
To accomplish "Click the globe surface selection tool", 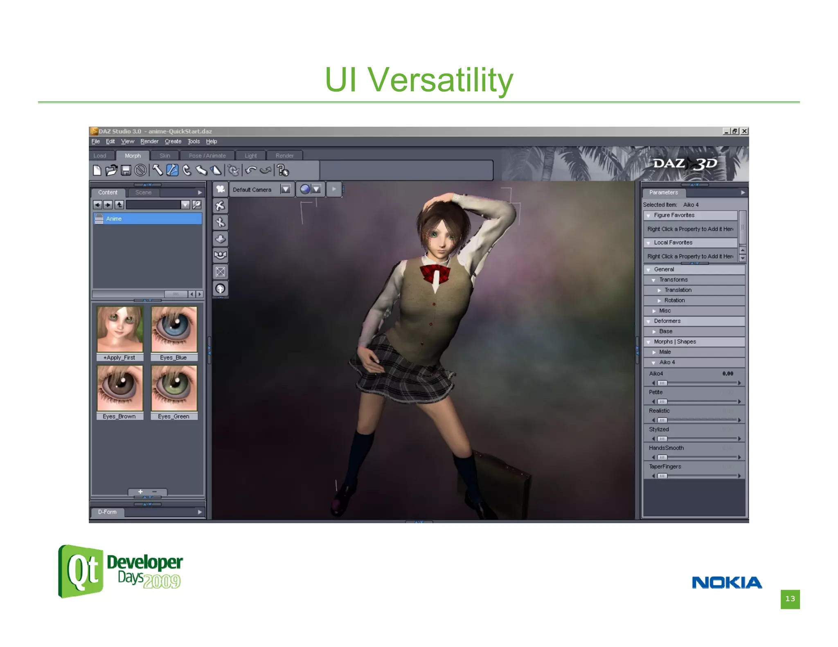I will coord(233,170).
